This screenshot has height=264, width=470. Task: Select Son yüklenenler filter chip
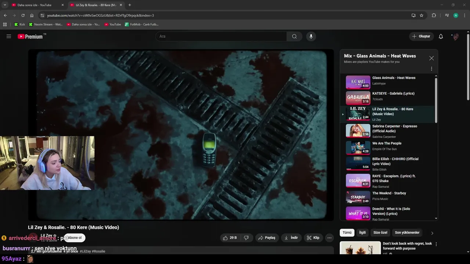pyautogui.click(x=407, y=232)
